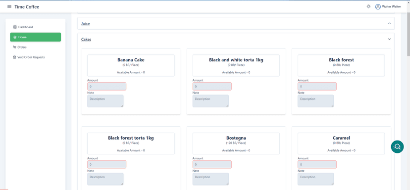Image resolution: width=410 pixels, height=190 pixels.
Task: Click the Caramel note description box
Action: pos(315,179)
